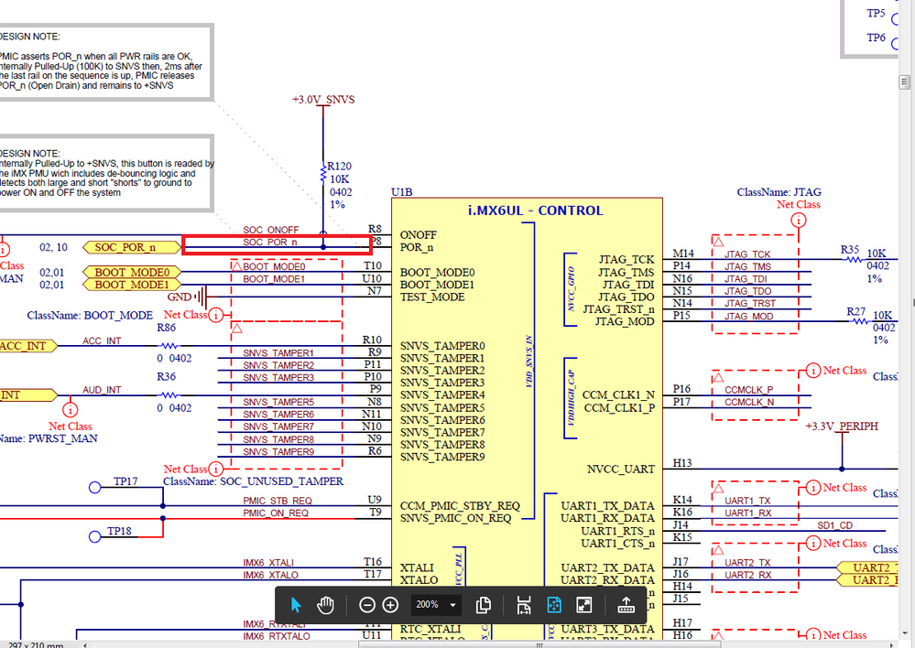Image resolution: width=915 pixels, height=648 pixels.
Task: Click the R27 resistor designator
Action: [856, 311]
